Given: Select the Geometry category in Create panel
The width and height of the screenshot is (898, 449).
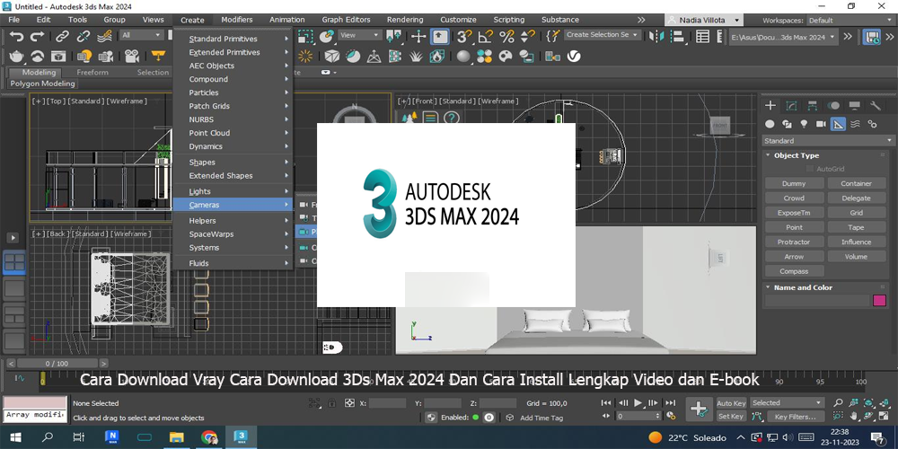Looking at the screenshot, I should coord(770,124).
